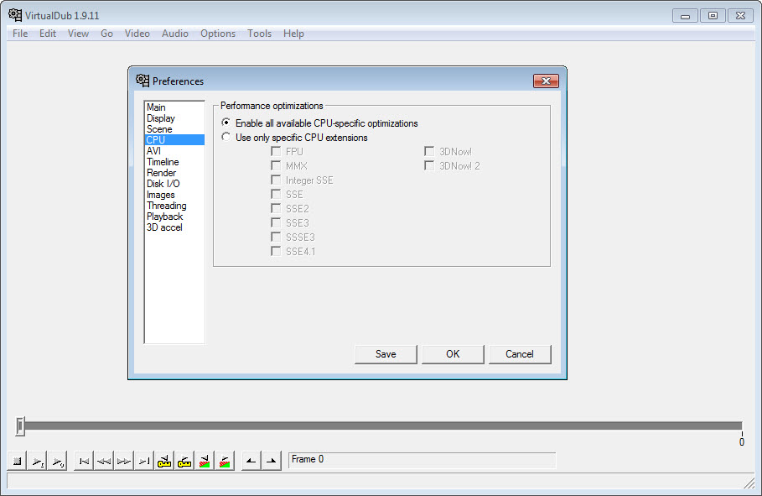Step forward with the fast-forward icon
The height and width of the screenshot is (496, 762).
[x=124, y=461]
